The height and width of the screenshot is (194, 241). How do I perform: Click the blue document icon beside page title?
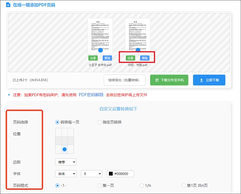click(x=8, y=5)
